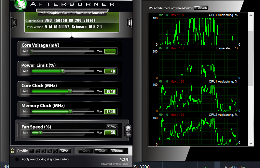Click the Core Clock slider handle

tap(70, 91)
